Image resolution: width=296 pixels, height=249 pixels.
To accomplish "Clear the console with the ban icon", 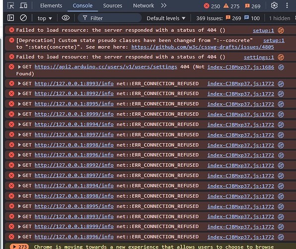I will (x=23, y=18).
